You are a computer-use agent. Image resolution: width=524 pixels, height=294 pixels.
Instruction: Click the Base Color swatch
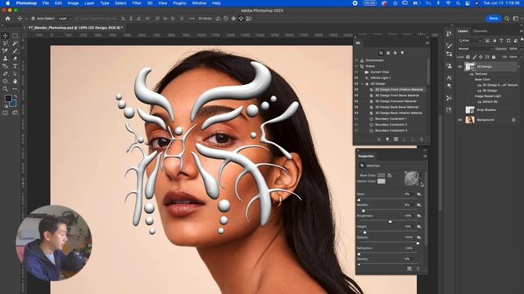point(382,175)
